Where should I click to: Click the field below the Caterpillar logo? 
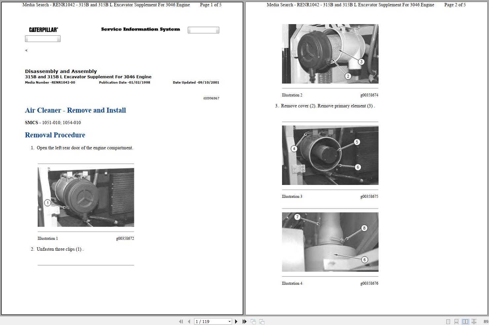pos(43,38)
